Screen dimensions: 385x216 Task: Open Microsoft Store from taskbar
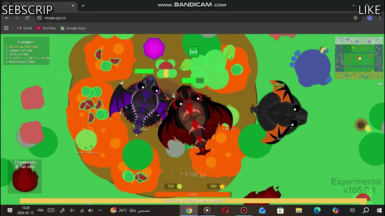(x=280, y=211)
